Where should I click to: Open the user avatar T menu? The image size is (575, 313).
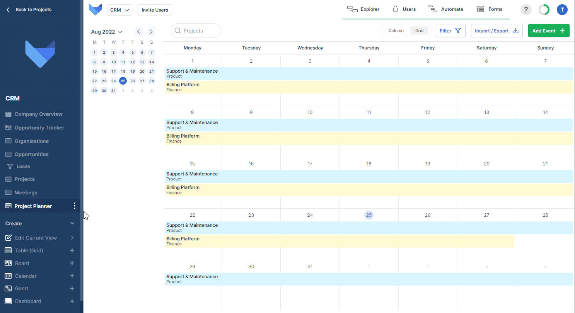click(x=562, y=10)
